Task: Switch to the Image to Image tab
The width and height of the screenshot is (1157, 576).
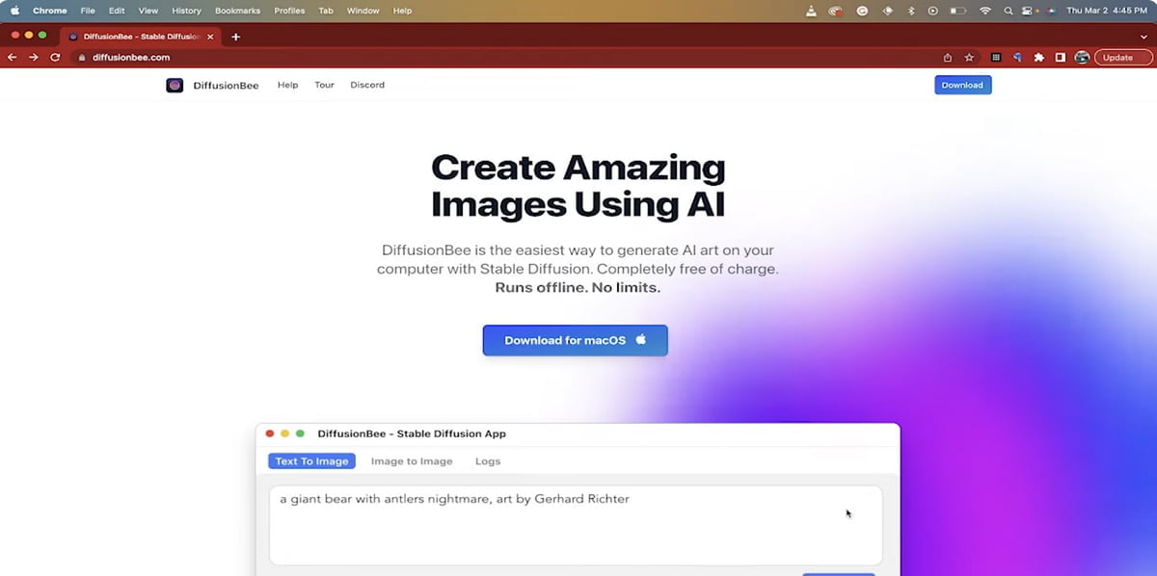Action: (412, 460)
